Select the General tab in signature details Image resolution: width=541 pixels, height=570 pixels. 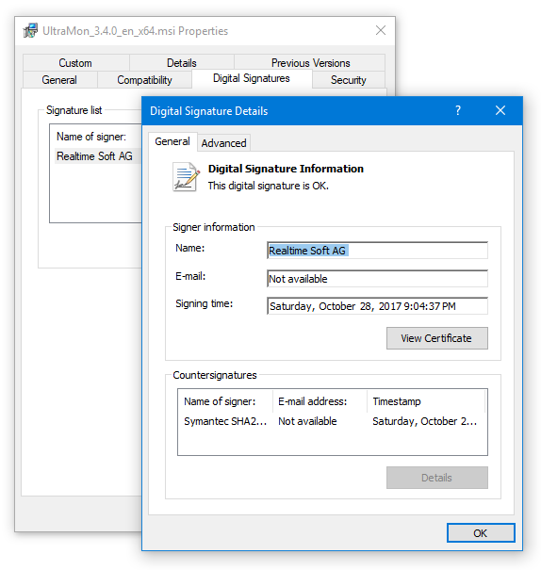[172, 141]
